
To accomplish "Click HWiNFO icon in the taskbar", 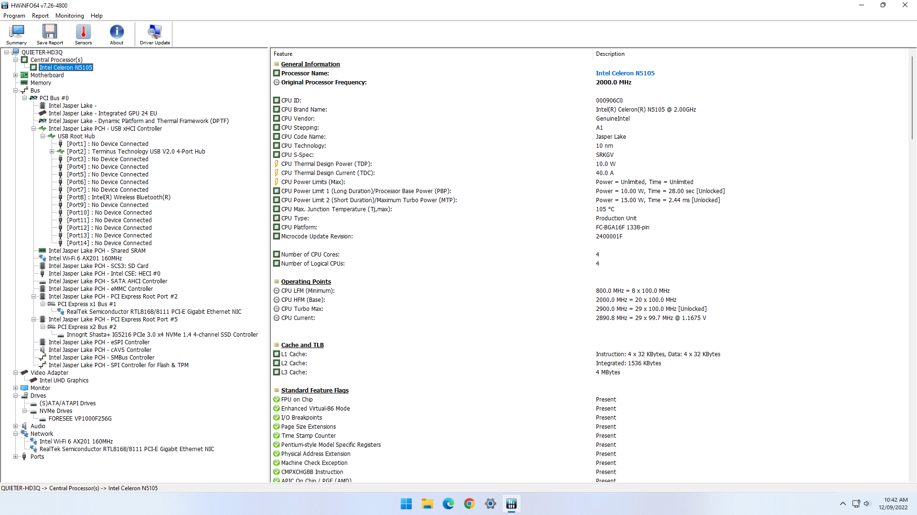I will coord(512,504).
